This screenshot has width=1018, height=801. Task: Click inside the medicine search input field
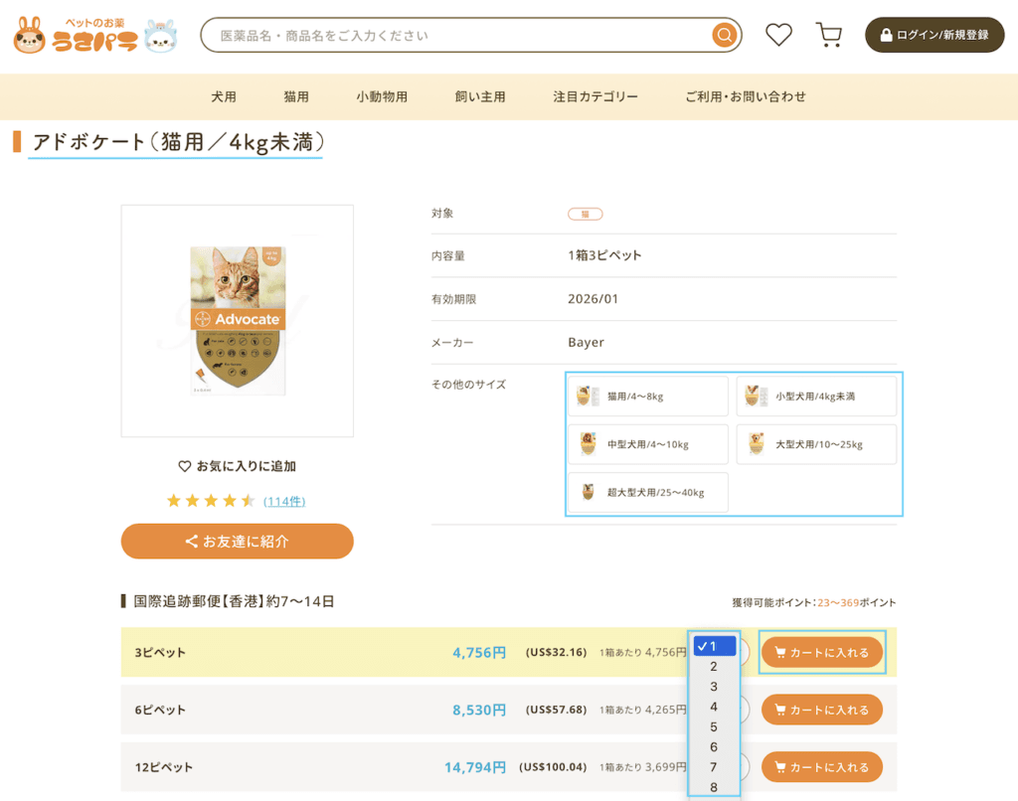(x=447, y=34)
